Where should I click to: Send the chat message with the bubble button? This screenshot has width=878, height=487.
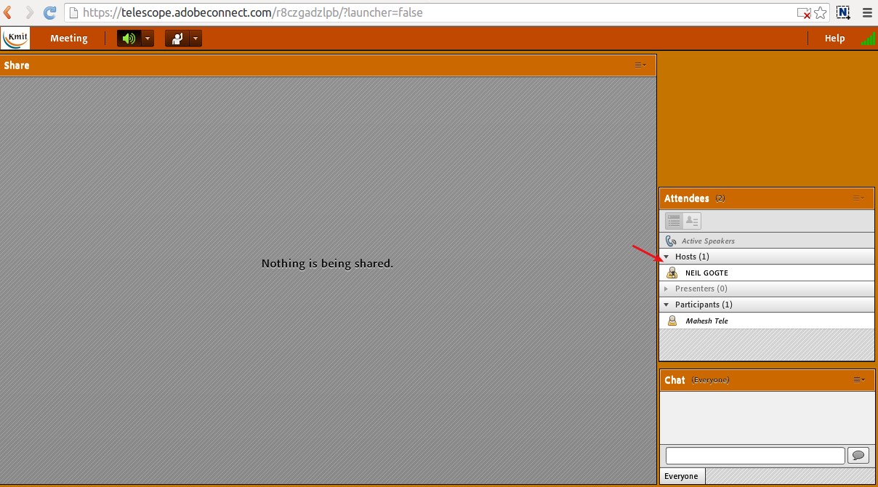tap(858, 456)
